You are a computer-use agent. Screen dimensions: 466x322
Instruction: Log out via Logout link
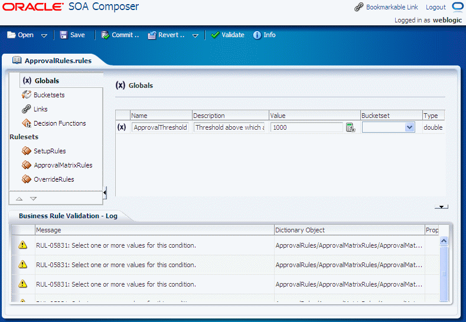point(436,7)
